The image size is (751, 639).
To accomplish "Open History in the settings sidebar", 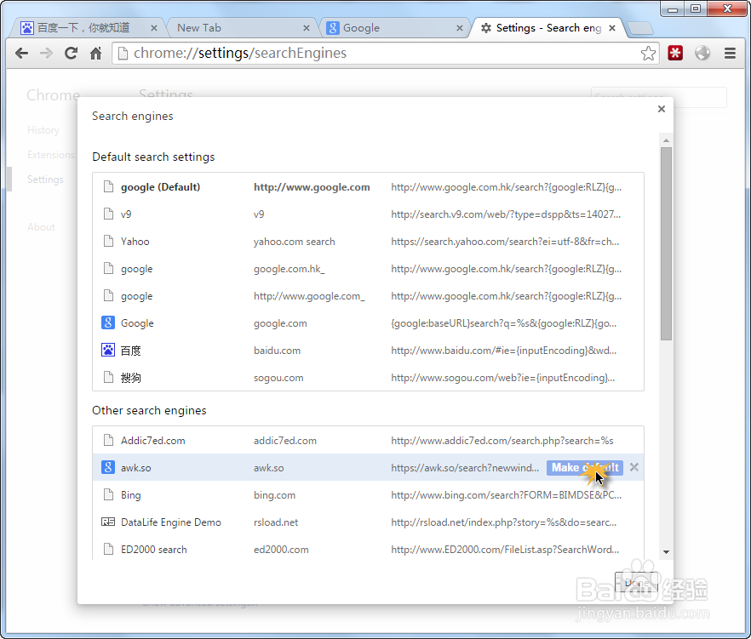I will click(43, 130).
